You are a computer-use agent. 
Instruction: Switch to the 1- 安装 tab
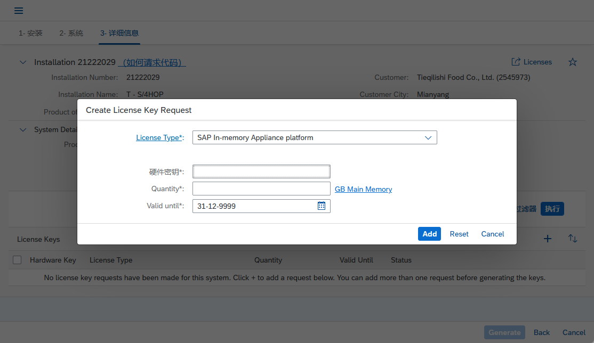click(x=30, y=33)
